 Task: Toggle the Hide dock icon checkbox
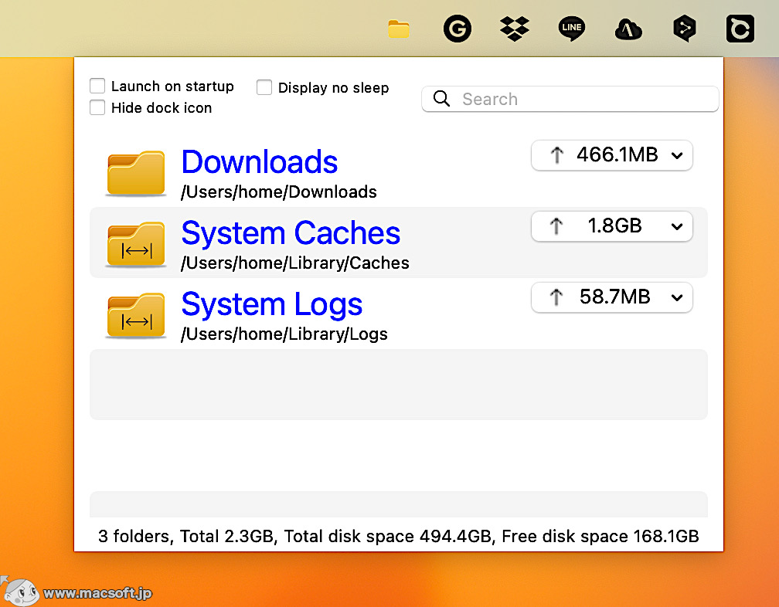coord(97,107)
